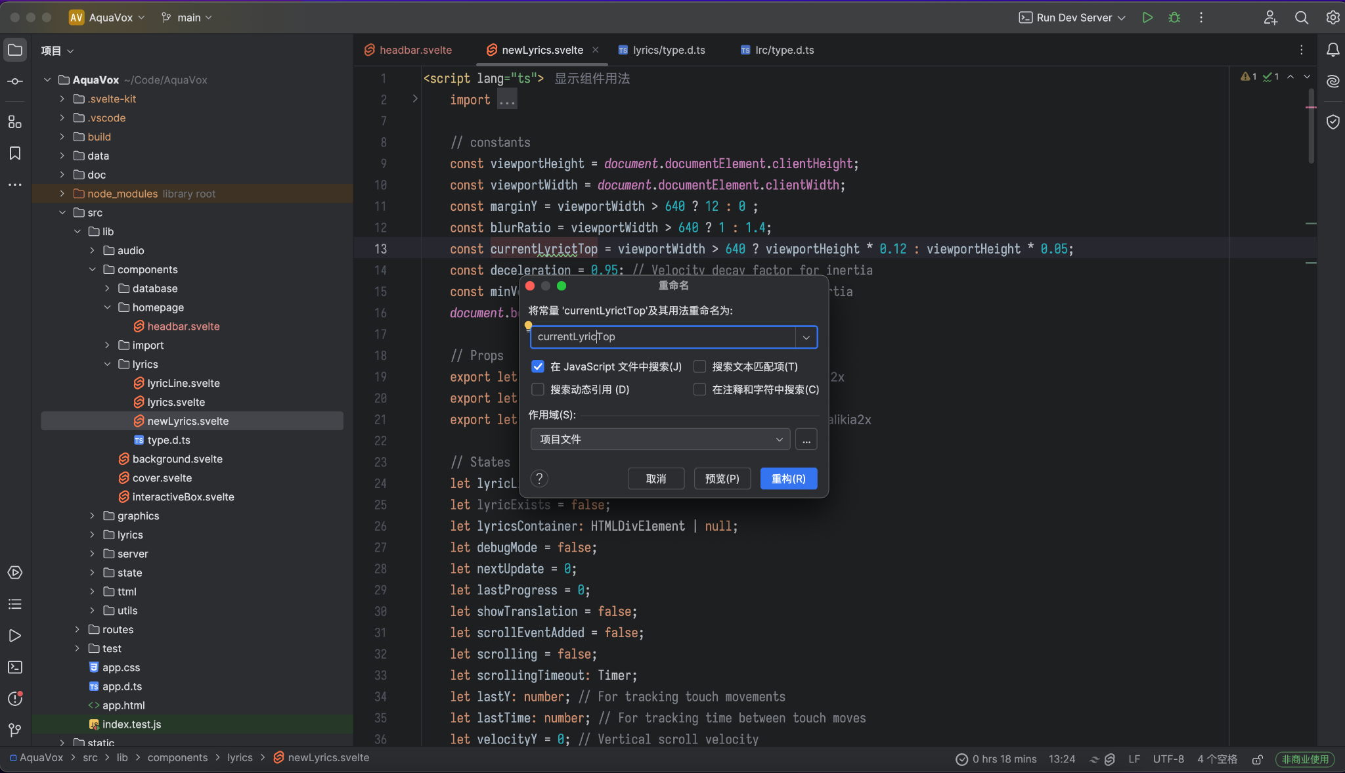Uncheck 在 JavaScript 文件中搜索

(537, 366)
